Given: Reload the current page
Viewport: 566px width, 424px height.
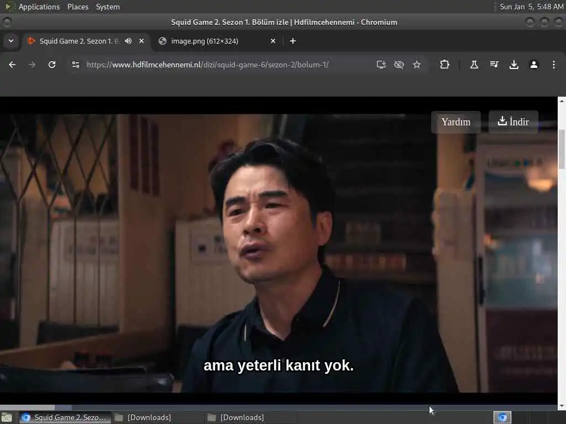Looking at the screenshot, I should (52, 65).
